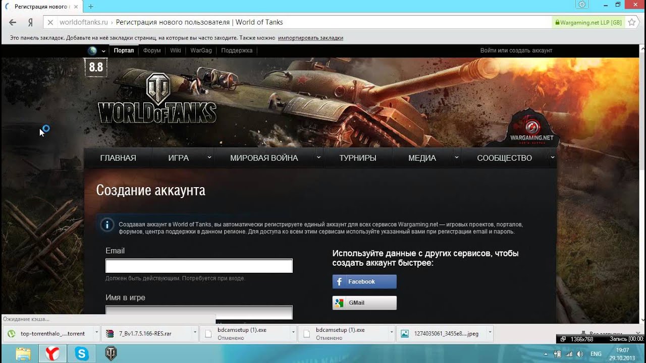
Task: Click Yandex browser taskbar icon
Action: 52,353
